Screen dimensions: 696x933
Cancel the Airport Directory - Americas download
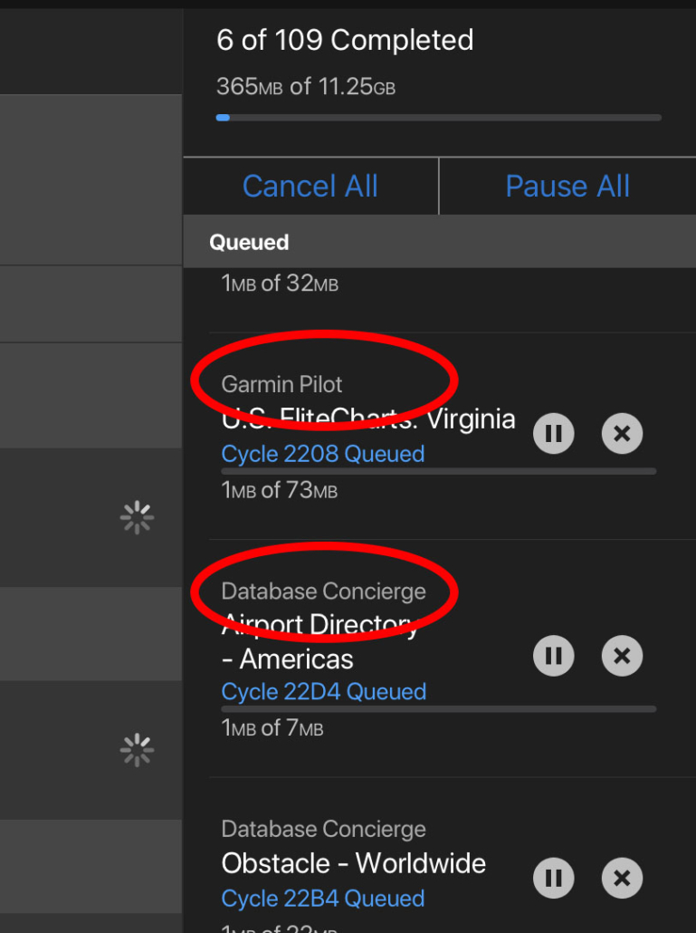[622, 655]
